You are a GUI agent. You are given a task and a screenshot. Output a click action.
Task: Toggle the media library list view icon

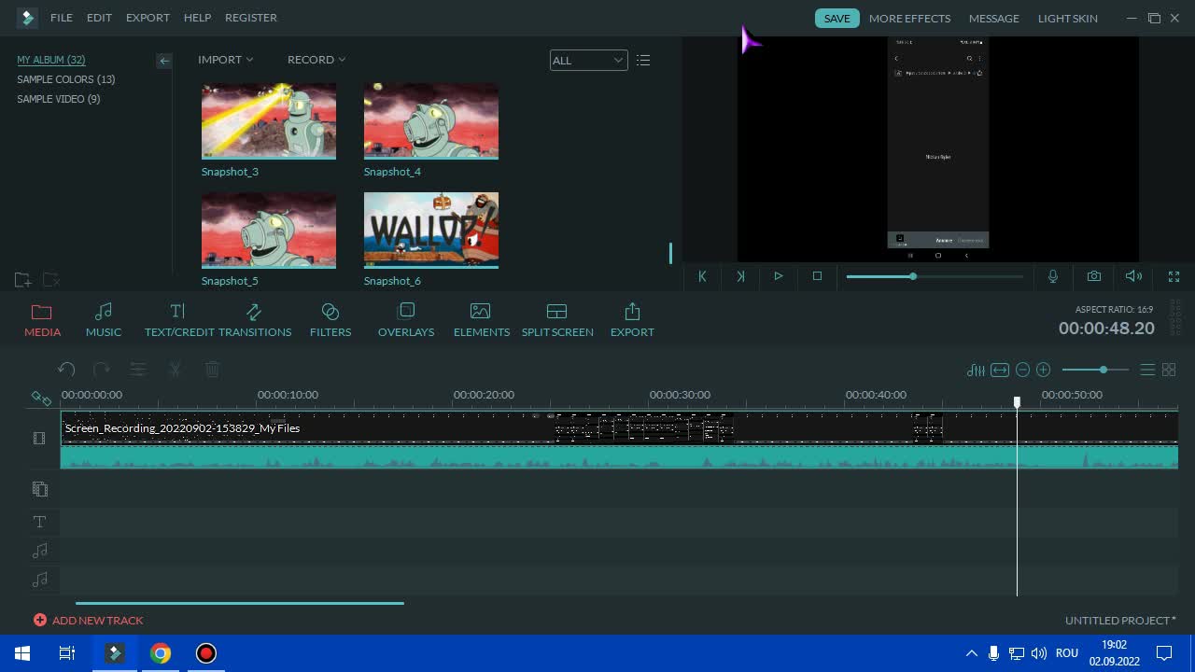pos(643,60)
